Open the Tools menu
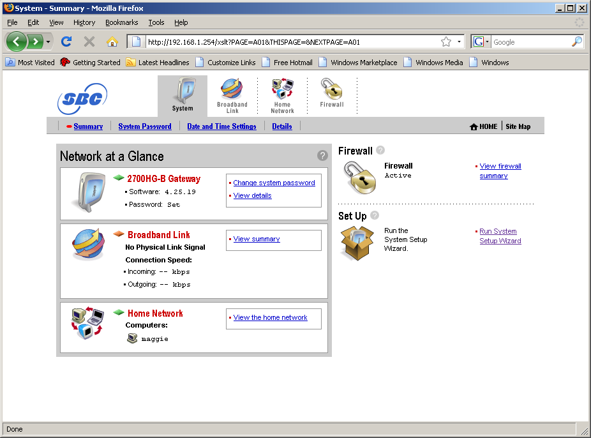Screen dimensions: 591x438 coord(156,22)
